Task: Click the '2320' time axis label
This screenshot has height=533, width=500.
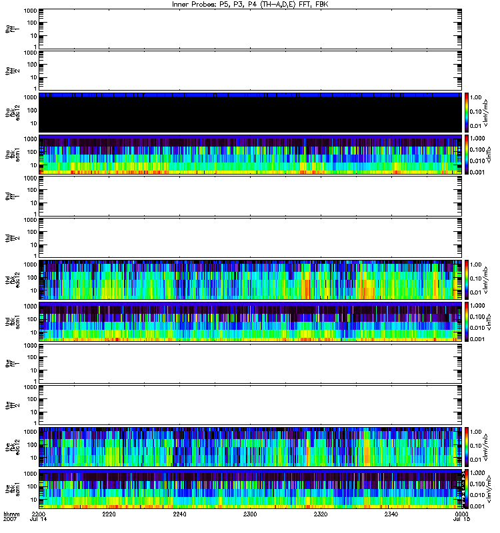Action: 321,514
